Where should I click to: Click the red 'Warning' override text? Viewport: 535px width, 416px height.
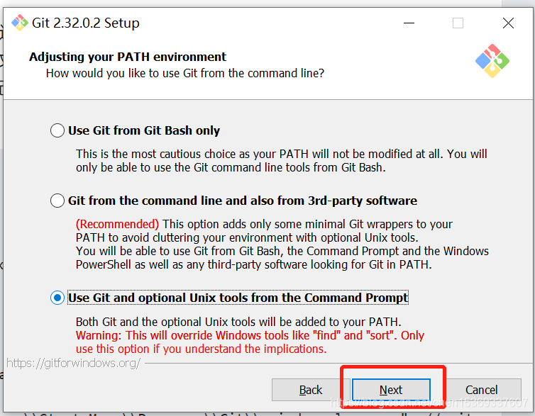pos(250,335)
